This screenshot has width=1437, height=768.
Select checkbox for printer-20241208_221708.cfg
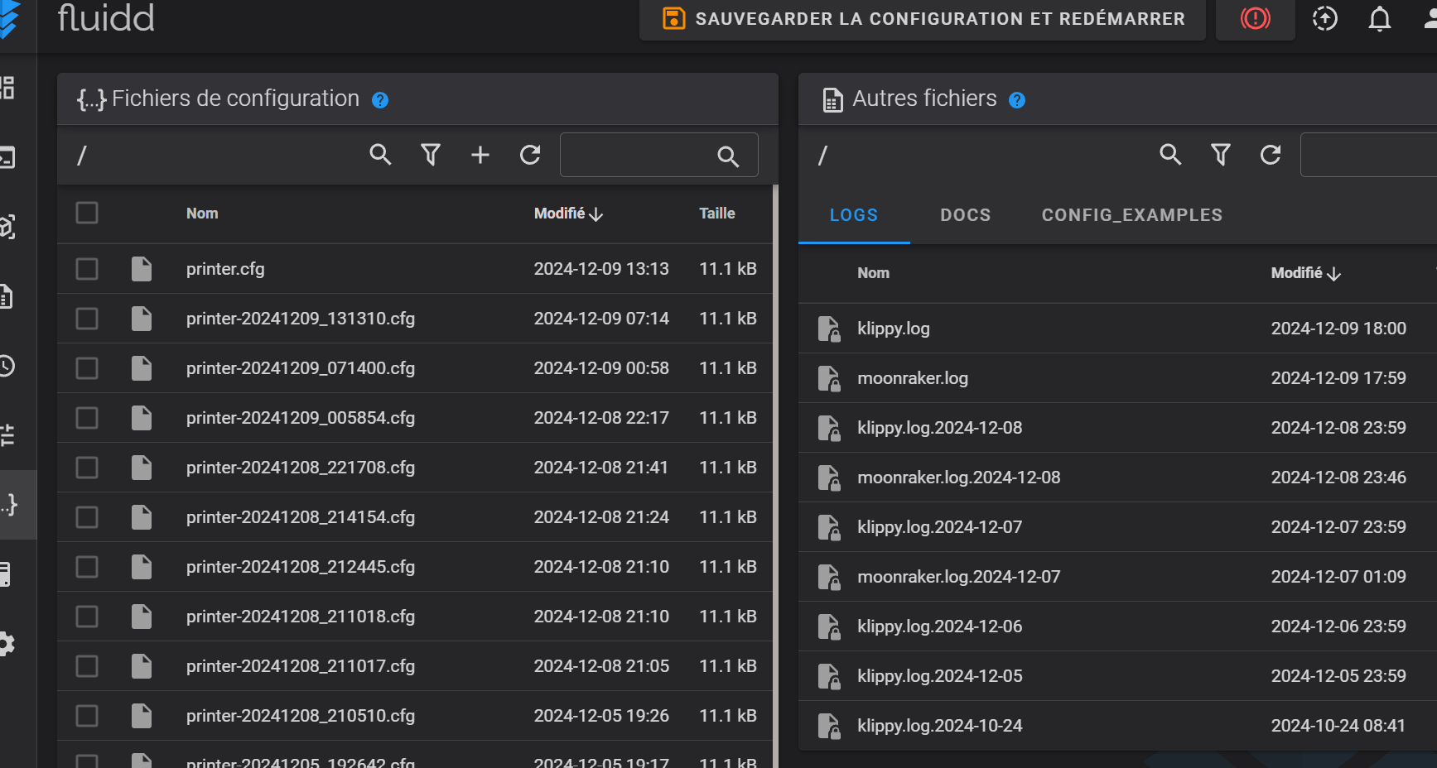pyautogui.click(x=87, y=468)
